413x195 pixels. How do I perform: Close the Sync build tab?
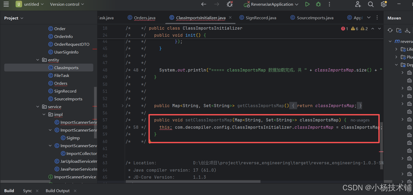(37, 191)
